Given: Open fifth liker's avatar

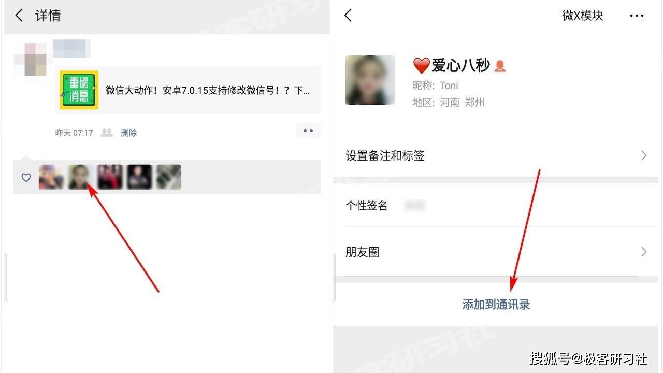Looking at the screenshot, I should [169, 177].
